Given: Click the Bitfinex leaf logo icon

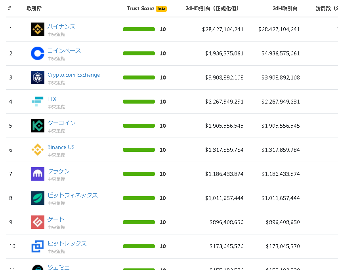Looking at the screenshot, I should tap(37, 198).
